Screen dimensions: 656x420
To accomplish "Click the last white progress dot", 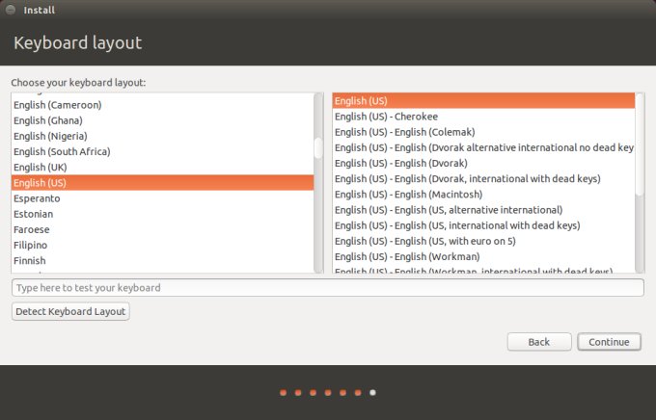I will [x=373, y=393].
